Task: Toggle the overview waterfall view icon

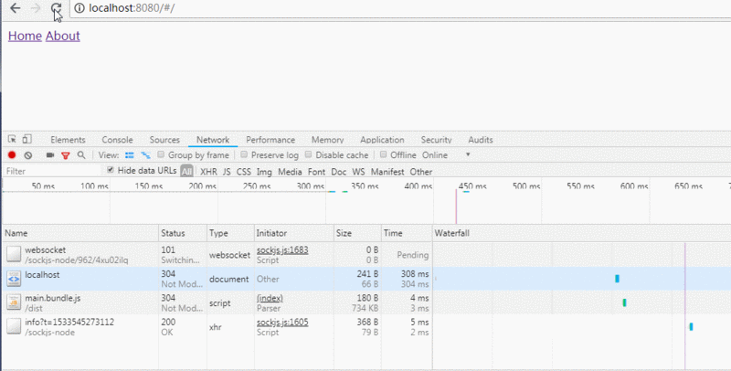Action: (x=145, y=155)
